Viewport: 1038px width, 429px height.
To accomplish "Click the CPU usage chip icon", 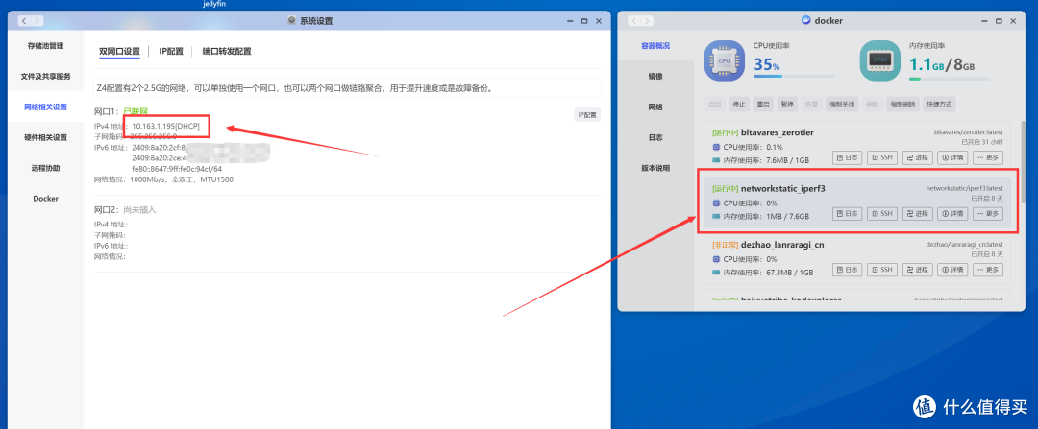I will [727, 60].
